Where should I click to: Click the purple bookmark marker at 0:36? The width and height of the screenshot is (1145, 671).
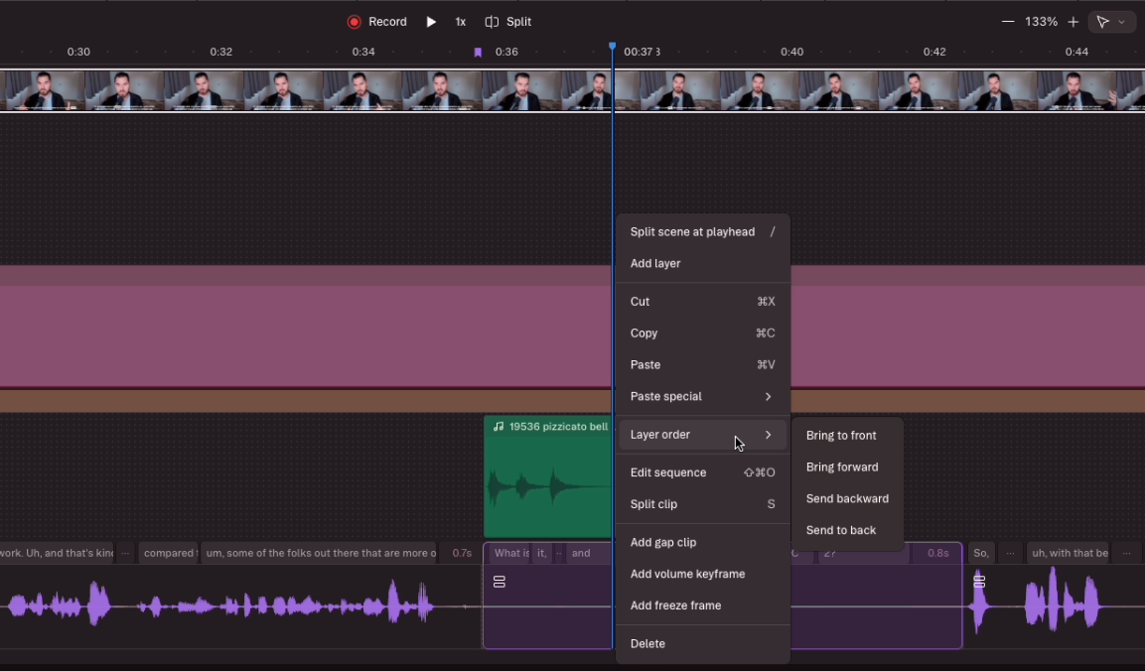point(478,52)
